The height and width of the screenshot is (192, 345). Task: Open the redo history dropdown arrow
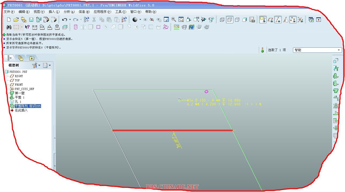coord(81,20)
